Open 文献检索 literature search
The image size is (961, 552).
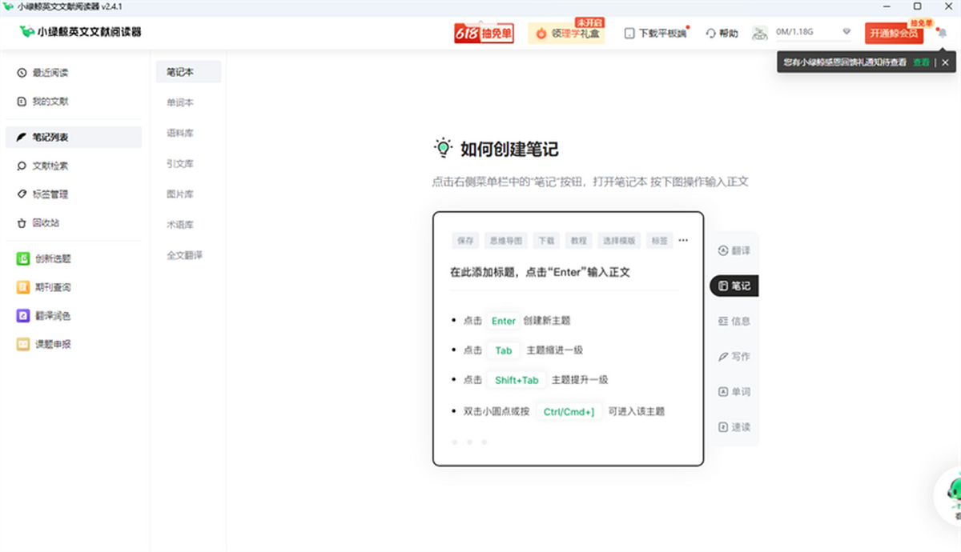point(50,166)
